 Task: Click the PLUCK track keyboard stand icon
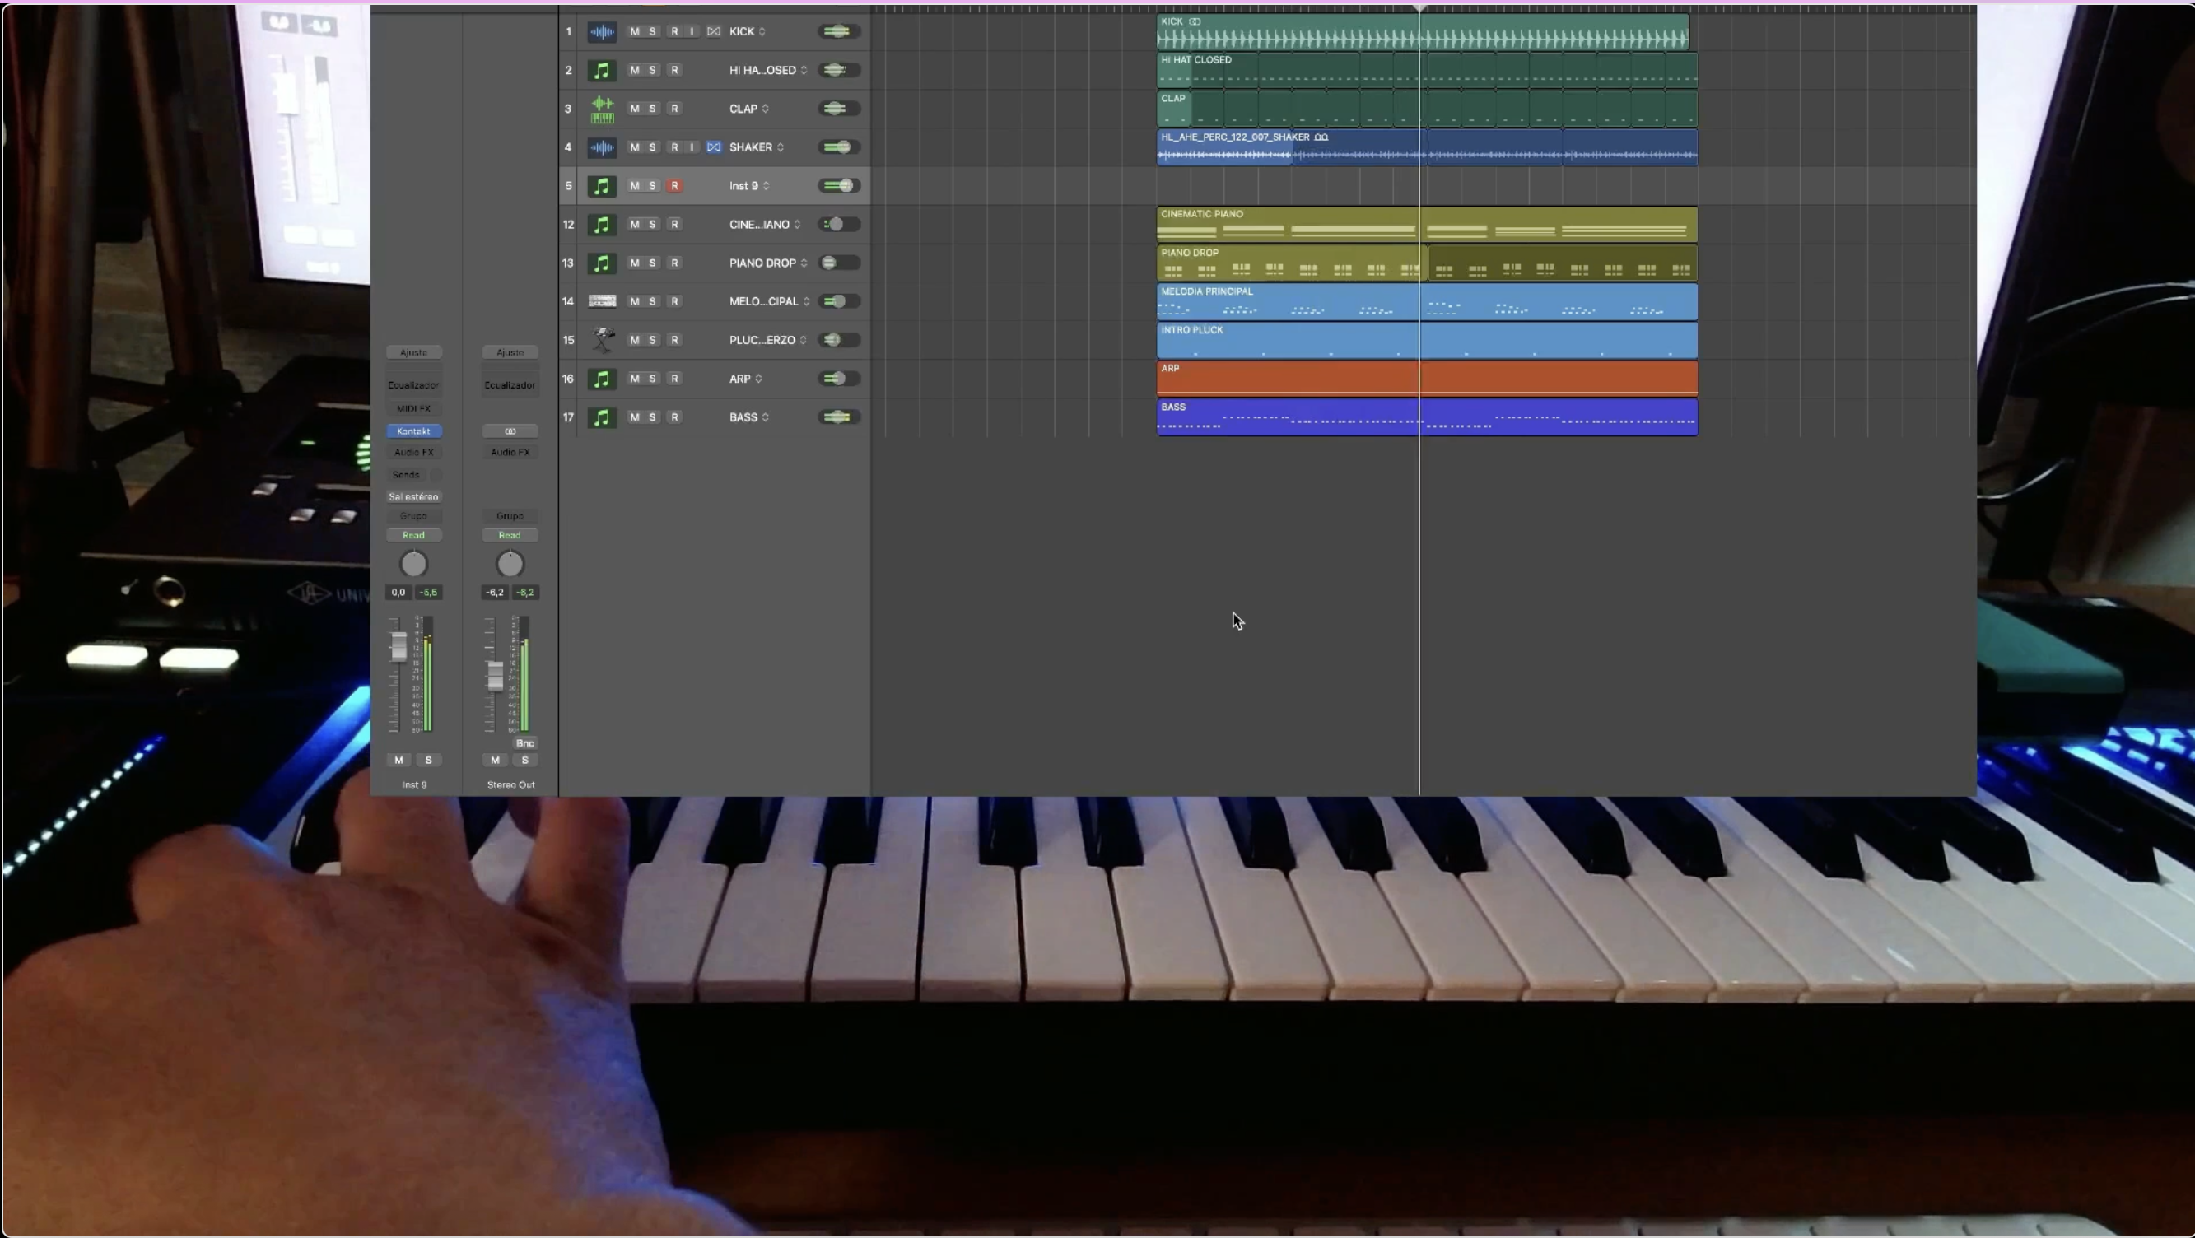(602, 340)
